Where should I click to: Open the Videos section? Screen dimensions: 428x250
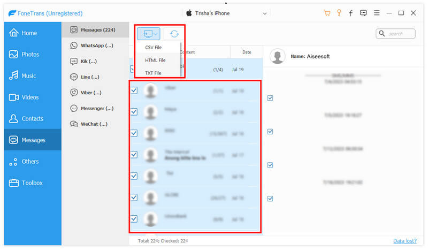point(33,97)
